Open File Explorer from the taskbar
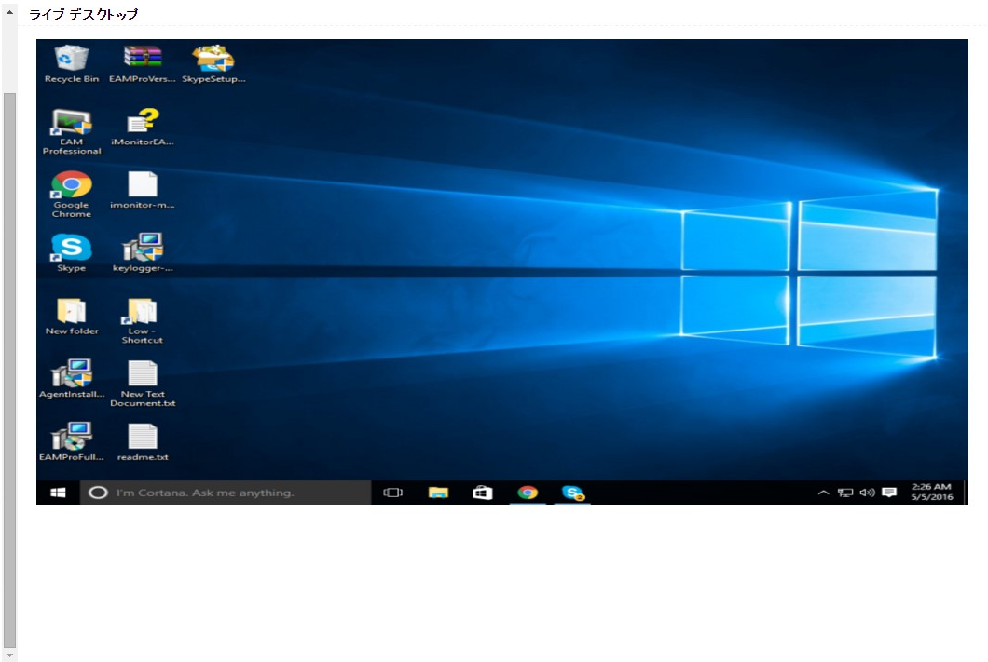Viewport: 988px width, 662px height. click(436, 491)
